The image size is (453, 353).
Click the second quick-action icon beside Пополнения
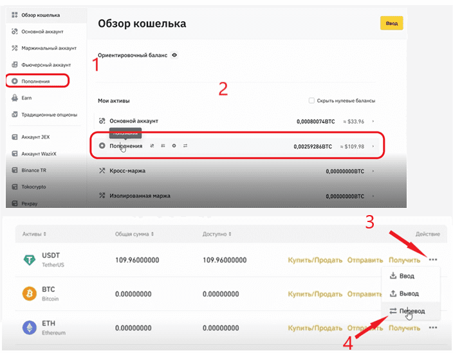click(163, 146)
